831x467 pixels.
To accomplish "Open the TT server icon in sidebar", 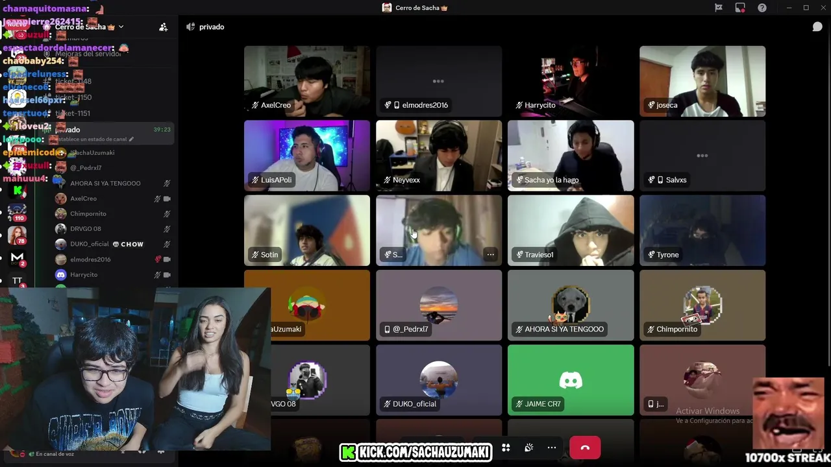I will tap(18, 280).
